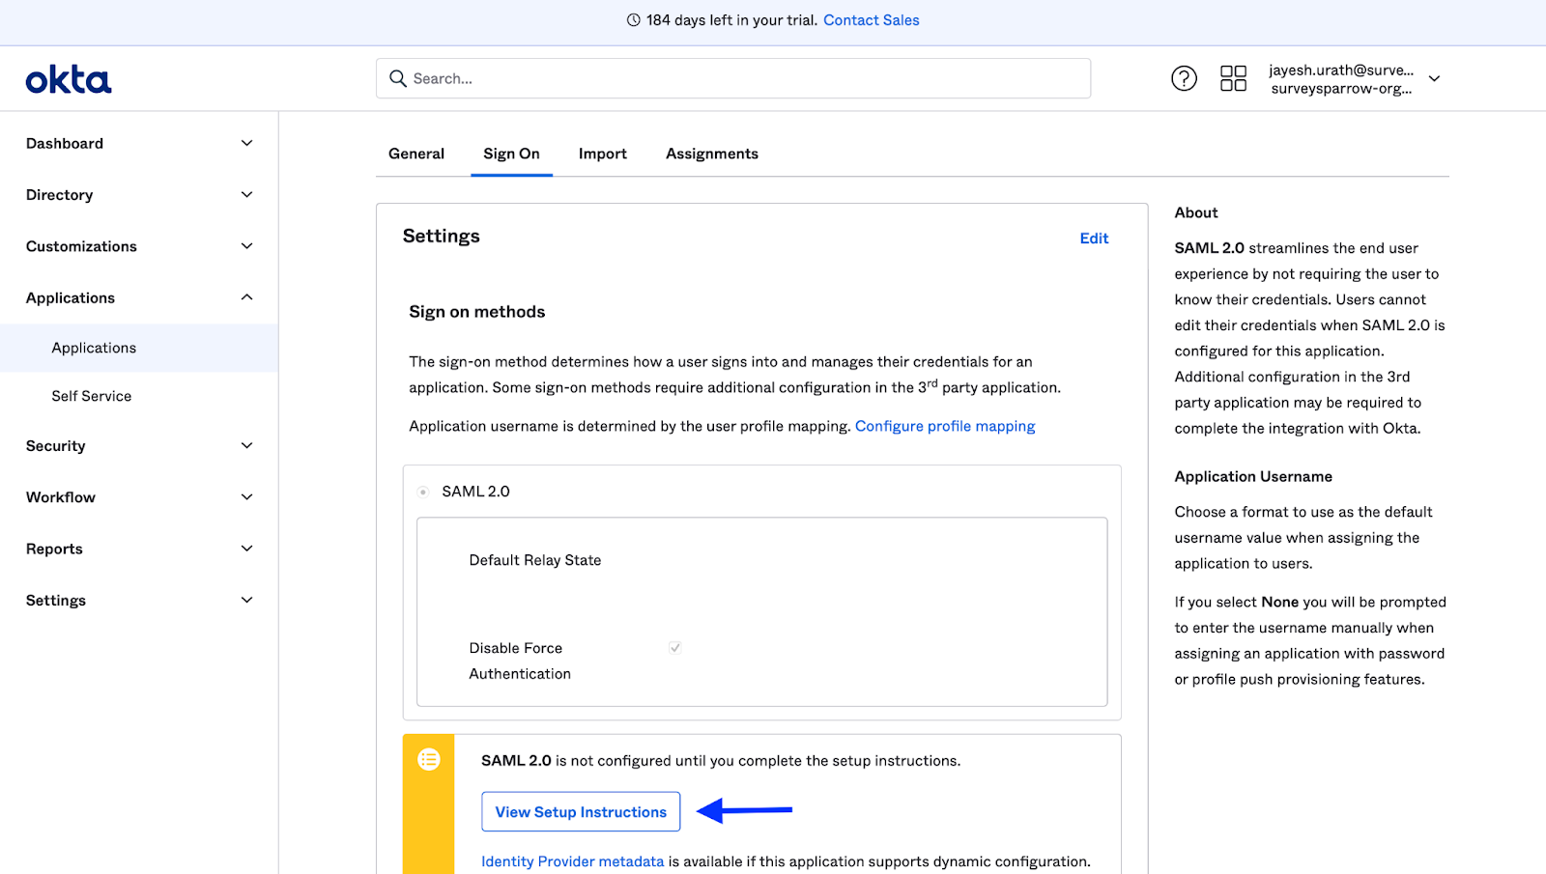Collapse the Applications menu section
This screenshot has height=874, width=1546.
(139, 297)
